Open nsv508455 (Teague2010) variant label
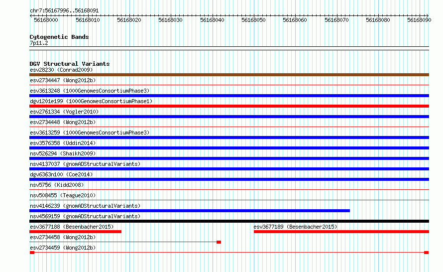The height and width of the screenshot is (272, 443). coord(63,195)
